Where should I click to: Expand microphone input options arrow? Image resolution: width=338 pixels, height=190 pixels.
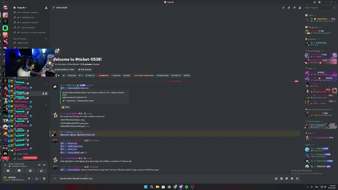(32, 179)
